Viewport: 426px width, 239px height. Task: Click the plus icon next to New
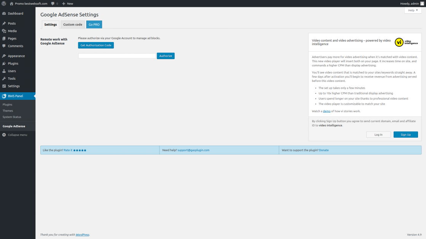[x=64, y=3]
